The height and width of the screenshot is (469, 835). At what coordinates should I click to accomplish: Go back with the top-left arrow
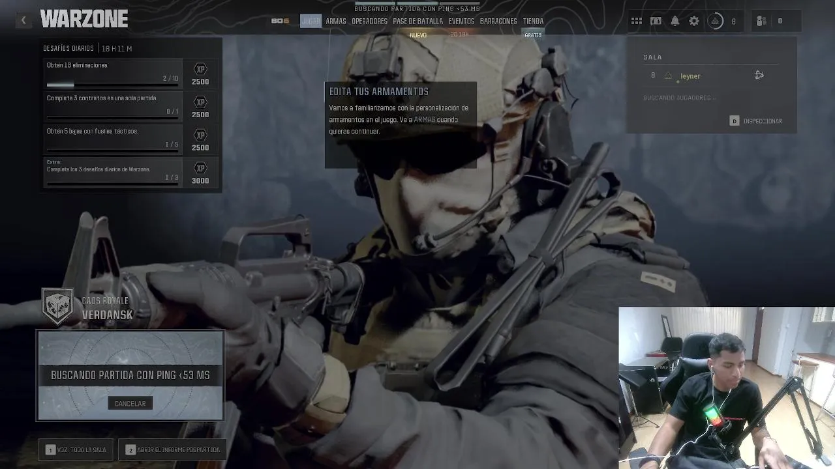tap(23, 20)
